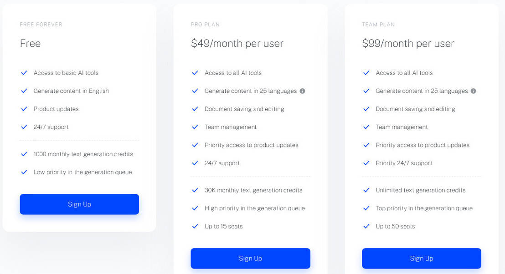This screenshot has height=274, width=505.
Task: Select the checkmark beside Unlimited text generation credits
Action: (x=366, y=190)
